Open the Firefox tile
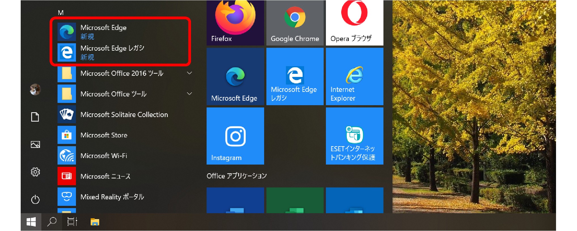577x231 pixels. click(235, 23)
